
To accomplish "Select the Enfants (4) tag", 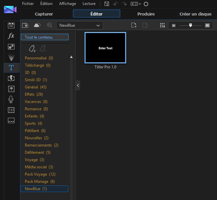I will coord(34,116).
